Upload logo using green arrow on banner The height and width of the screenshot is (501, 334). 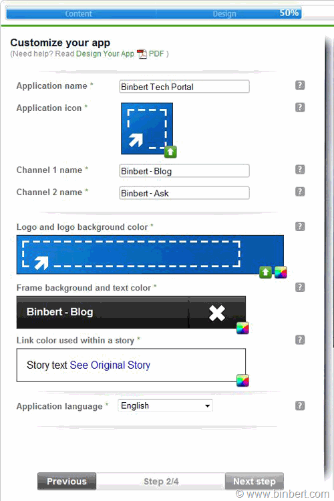coord(265,273)
